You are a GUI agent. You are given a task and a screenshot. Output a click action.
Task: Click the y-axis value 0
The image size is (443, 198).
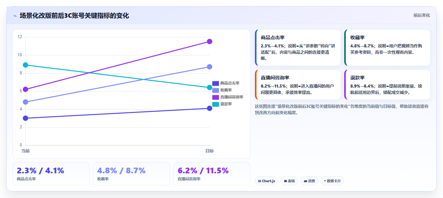[x=21, y=145]
